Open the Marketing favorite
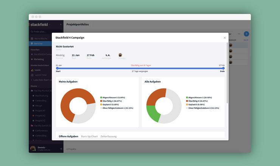Image resolution: width=280 pixels, height=166 pixels. click(x=39, y=59)
